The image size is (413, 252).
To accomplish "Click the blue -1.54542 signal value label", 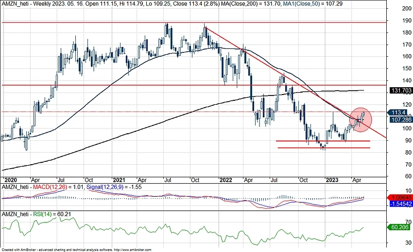I will pos(401,204).
